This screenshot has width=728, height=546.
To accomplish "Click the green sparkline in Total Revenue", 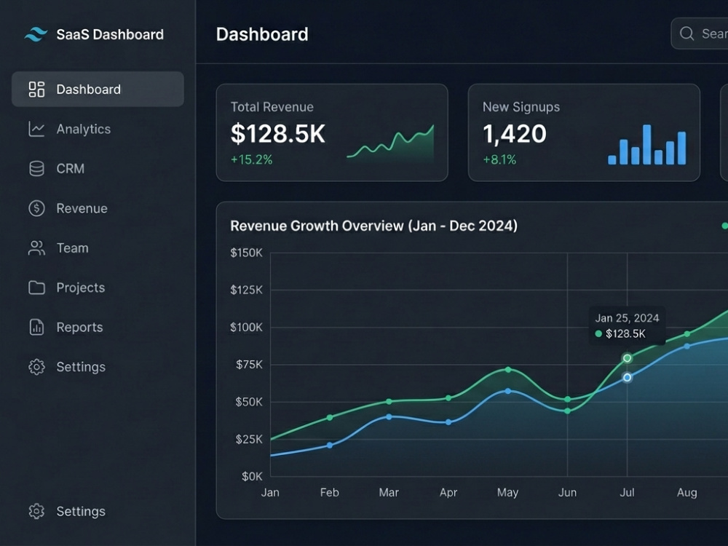I will tap(390, 143).
